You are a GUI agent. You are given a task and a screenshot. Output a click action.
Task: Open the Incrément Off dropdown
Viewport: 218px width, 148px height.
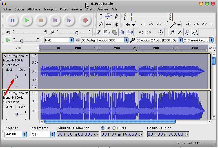click(43, 134)
